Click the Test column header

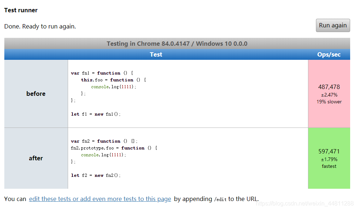156,54
